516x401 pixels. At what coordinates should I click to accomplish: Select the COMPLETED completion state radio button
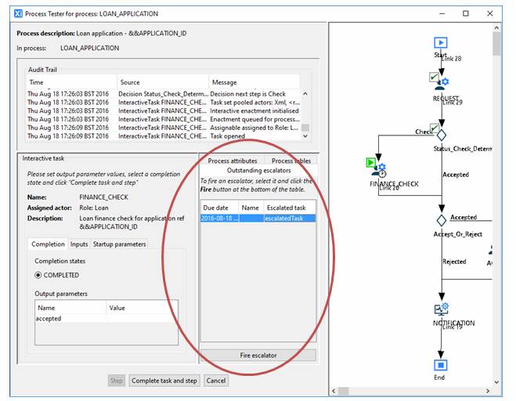tap(37, 275)
